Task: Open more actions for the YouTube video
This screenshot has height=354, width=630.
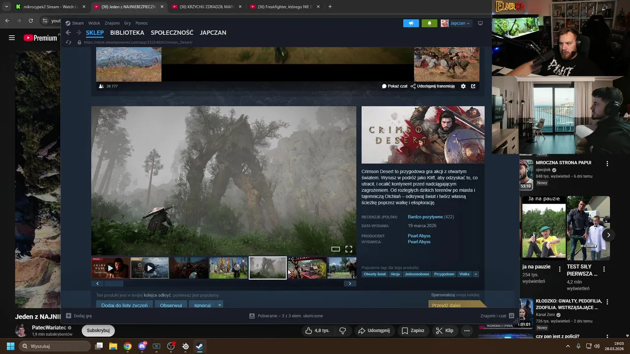Action: (x=467, y=331)
